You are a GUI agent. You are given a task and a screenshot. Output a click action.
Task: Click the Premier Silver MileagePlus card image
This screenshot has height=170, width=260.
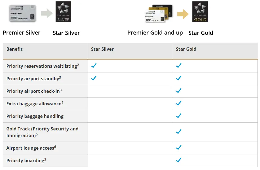22,13
